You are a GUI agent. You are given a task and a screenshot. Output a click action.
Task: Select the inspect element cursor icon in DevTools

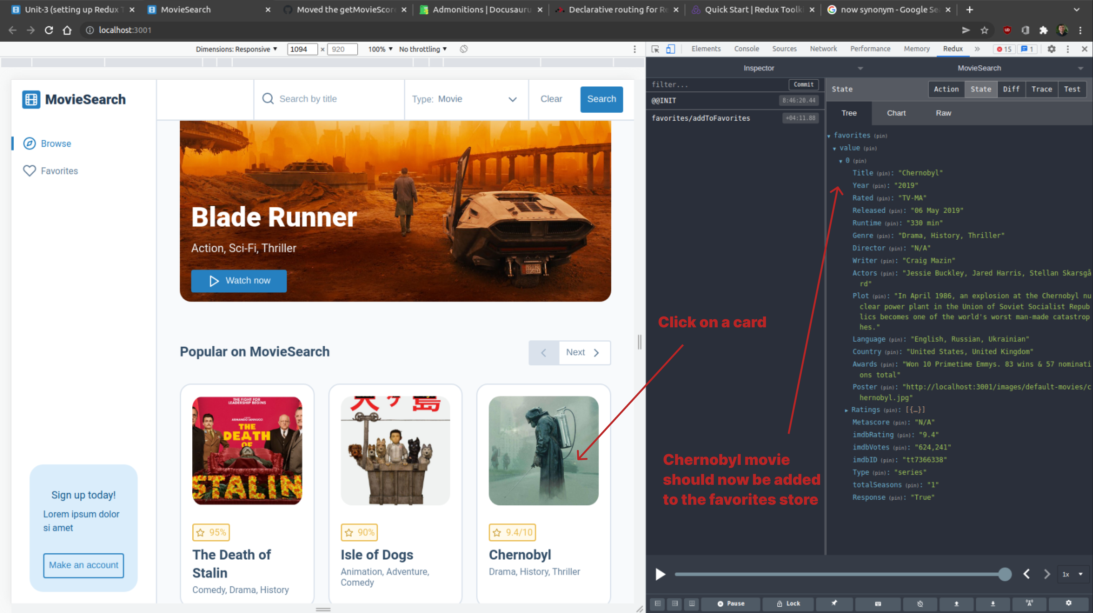[655, 49]
